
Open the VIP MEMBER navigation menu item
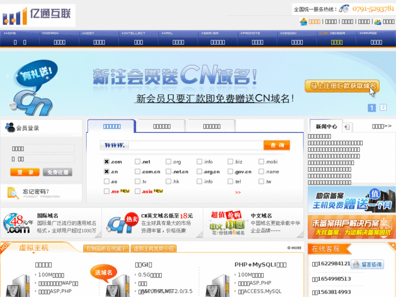click(337, 39)
